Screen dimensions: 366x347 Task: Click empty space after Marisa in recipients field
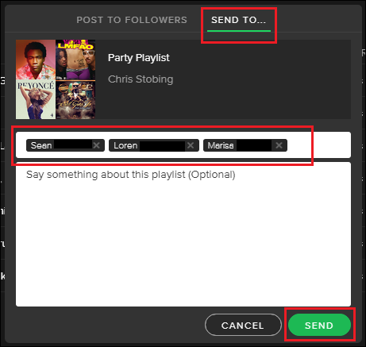point(319,145)
